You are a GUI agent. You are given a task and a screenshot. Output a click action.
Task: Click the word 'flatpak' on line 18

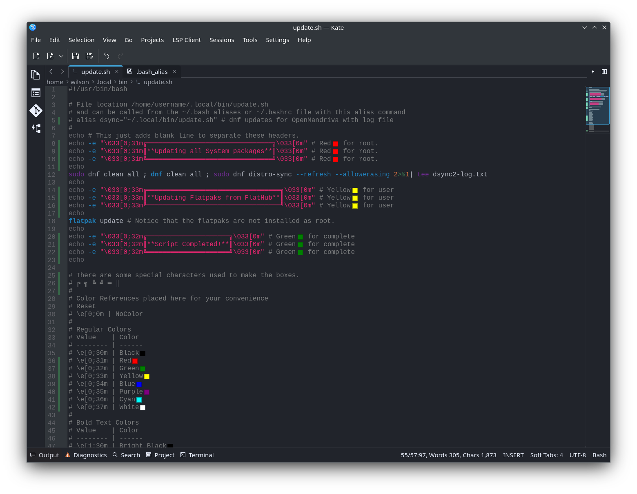coord(82,221)
